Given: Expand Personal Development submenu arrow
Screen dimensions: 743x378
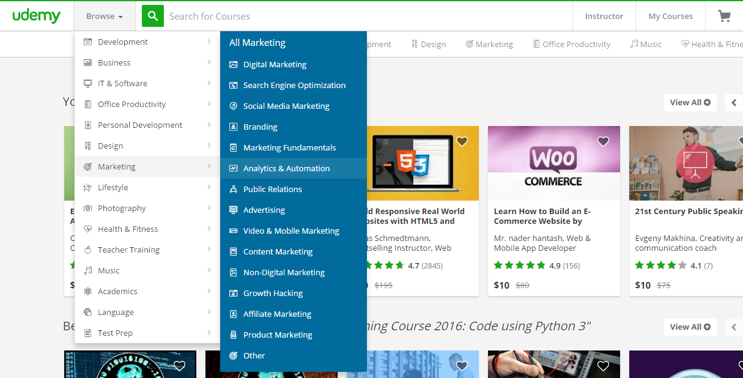Looking at the screenshot, I should 209,125.
